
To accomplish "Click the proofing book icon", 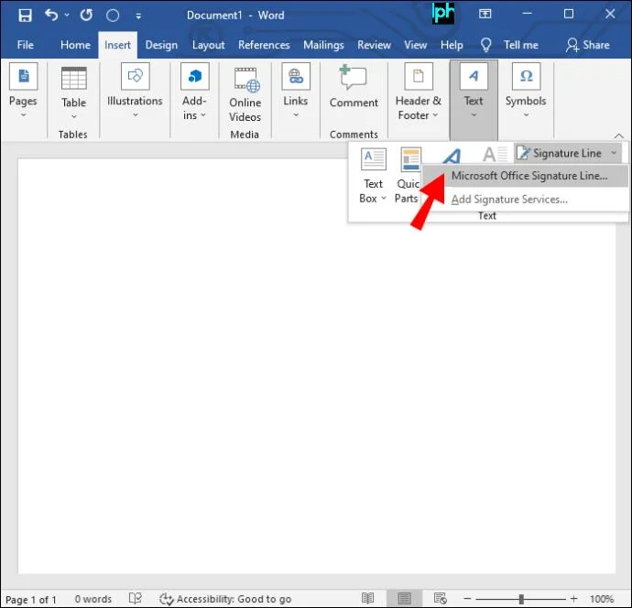I will coord(136,598).
